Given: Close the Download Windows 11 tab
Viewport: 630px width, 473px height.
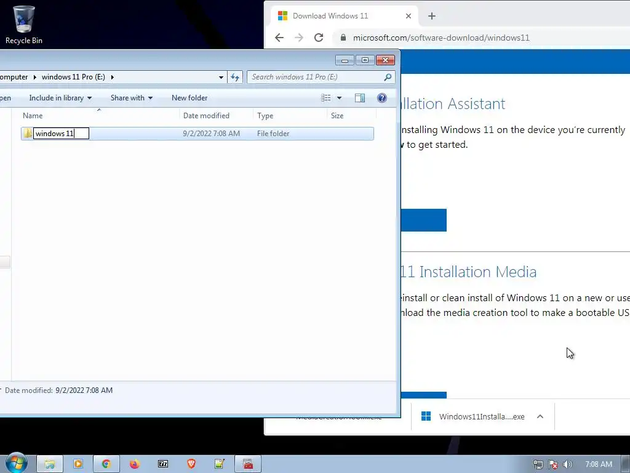Looking at the screenshot, I should [409, 16].
